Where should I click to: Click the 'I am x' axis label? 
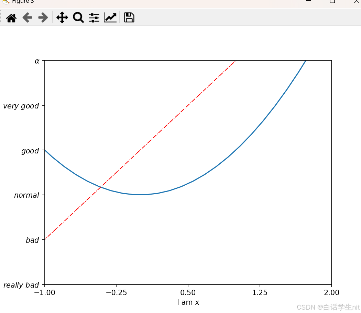pos(188,302)
